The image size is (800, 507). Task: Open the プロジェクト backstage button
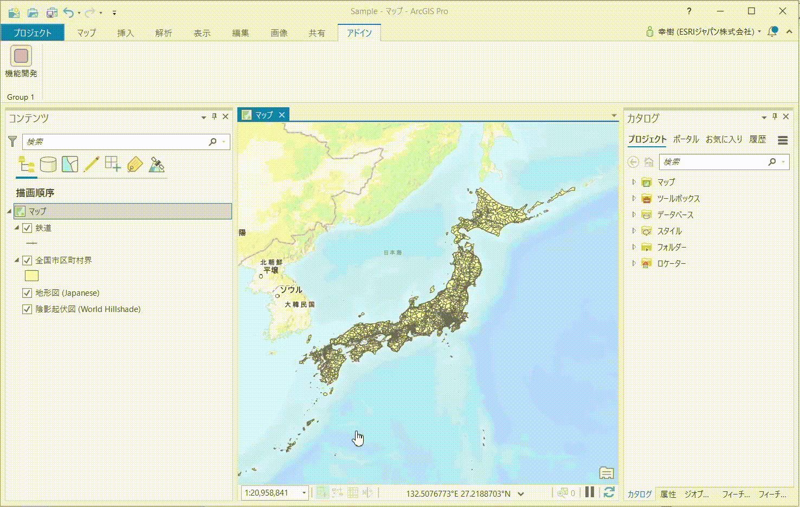[x=33, y=33]
